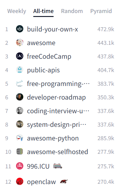The width and height of the screenshot is (122, 188).
Task: Click the ambulance emoji beside 996.ICU
Action: click(x=58, y=166)
